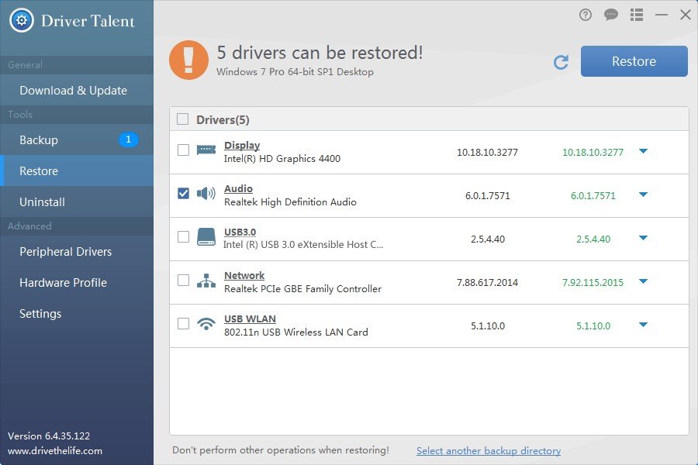Viewport: 698px width, 465px height.
Task: Select current version 2.5.4.40 in black
Action: coord(488,239)
